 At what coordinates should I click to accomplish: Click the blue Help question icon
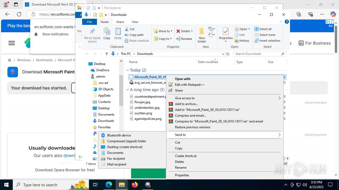287,22
